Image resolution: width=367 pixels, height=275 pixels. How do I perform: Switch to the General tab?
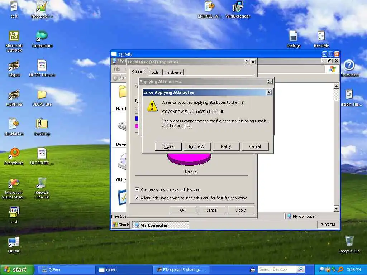point(139,72)
